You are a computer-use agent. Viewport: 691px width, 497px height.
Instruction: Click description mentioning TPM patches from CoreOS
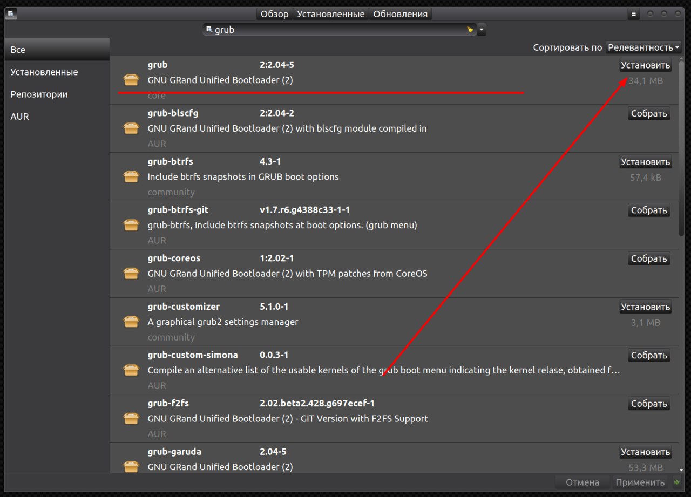[x=287, y=274]
